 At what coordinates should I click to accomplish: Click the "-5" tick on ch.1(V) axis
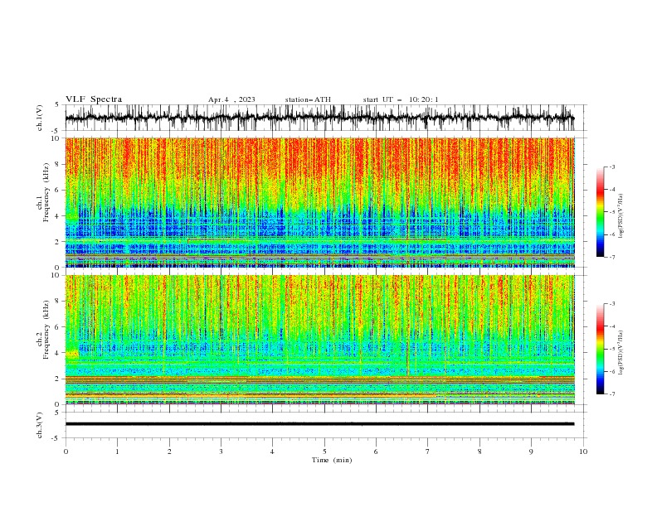(x=56, y=131)
